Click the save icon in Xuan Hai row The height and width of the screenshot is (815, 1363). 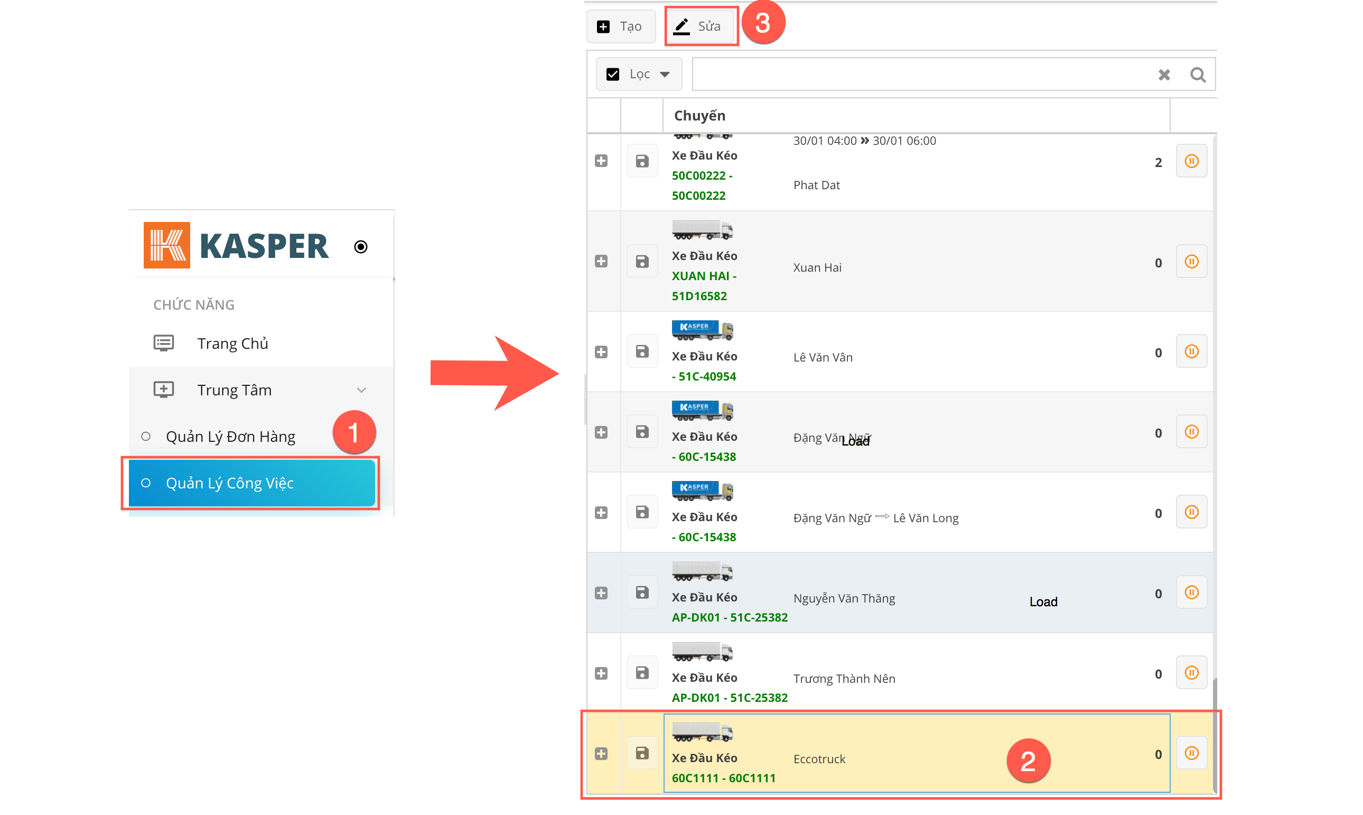click(642, 262)
